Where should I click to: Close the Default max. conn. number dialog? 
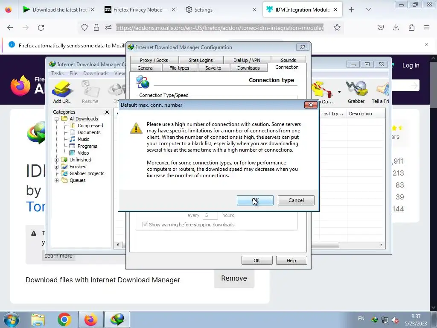click(311, 105)
